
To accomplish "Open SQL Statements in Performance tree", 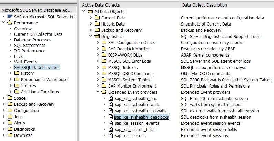I will click(x=30, y=46).
